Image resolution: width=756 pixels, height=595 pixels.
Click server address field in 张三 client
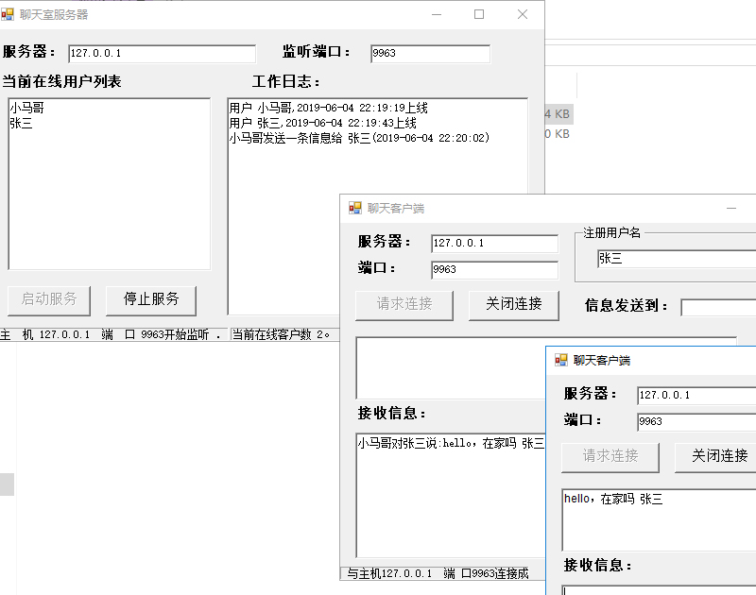pos(494,244)
